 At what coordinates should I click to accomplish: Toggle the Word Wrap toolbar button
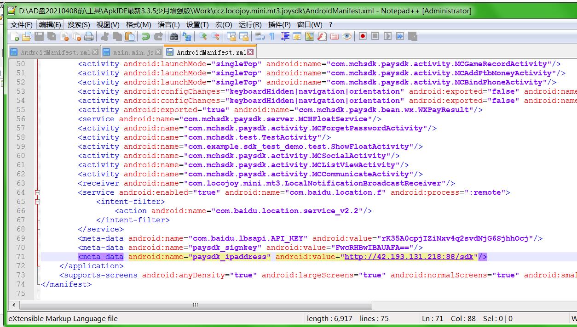[260, 37]
